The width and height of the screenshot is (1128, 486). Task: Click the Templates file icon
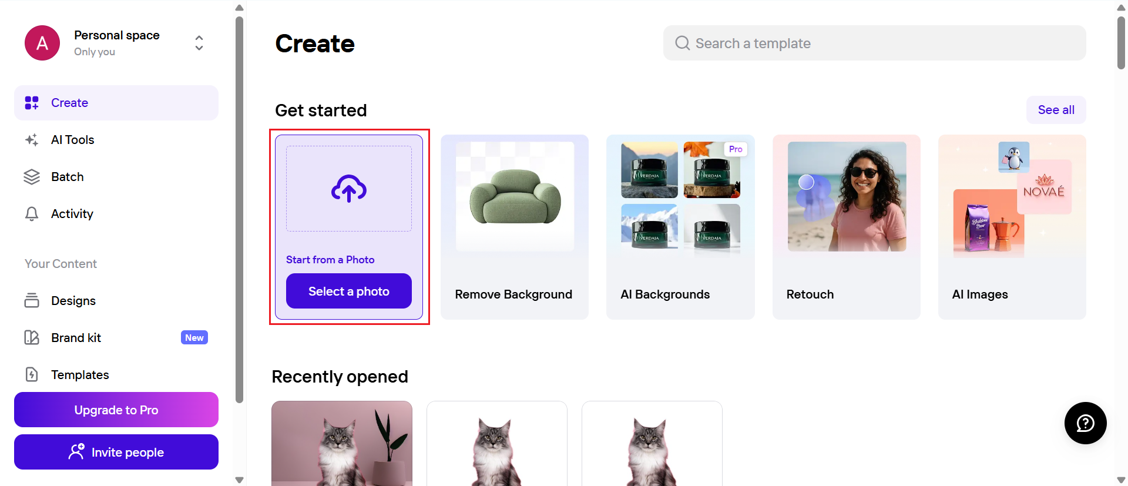coord(32,374)
